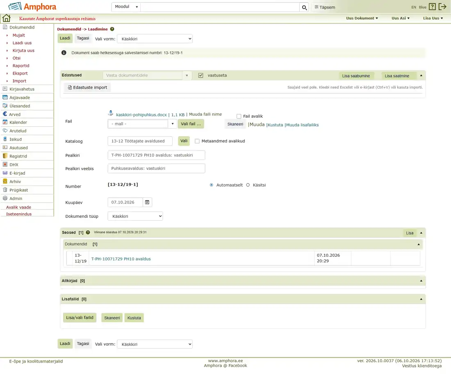451x374 pixels.
Task: Show help icon beside Seosed
Action: pos(88,233)
